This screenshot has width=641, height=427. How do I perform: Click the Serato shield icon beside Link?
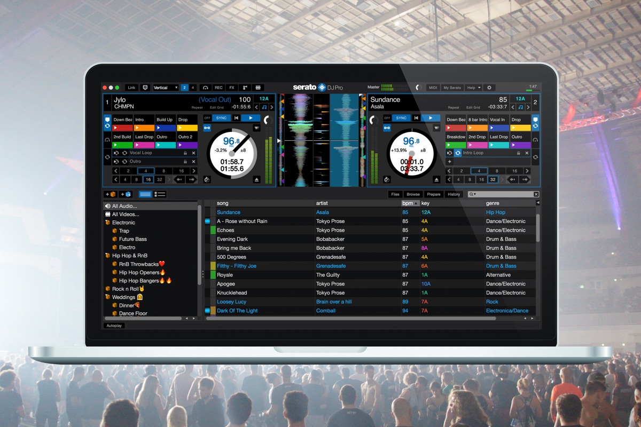point(144,88)
